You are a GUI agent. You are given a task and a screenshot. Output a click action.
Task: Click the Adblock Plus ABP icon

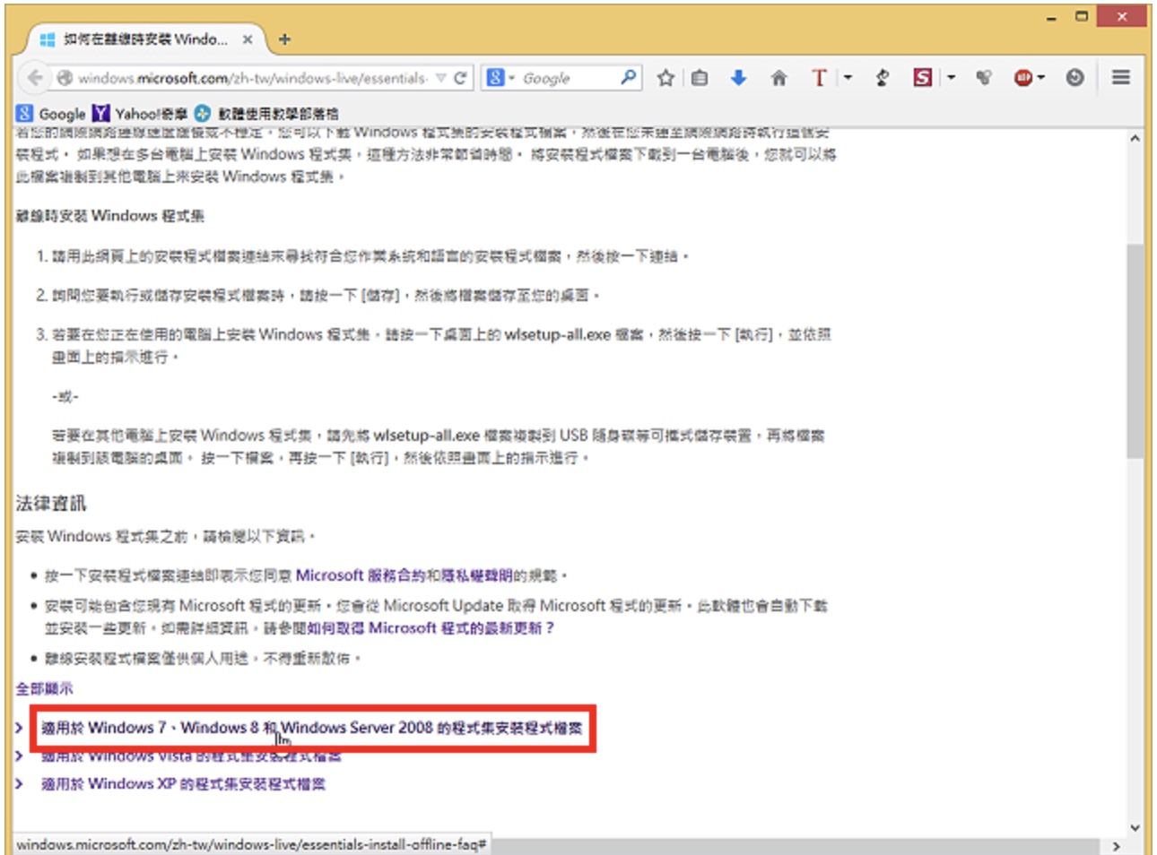[x=1023, y=78]
